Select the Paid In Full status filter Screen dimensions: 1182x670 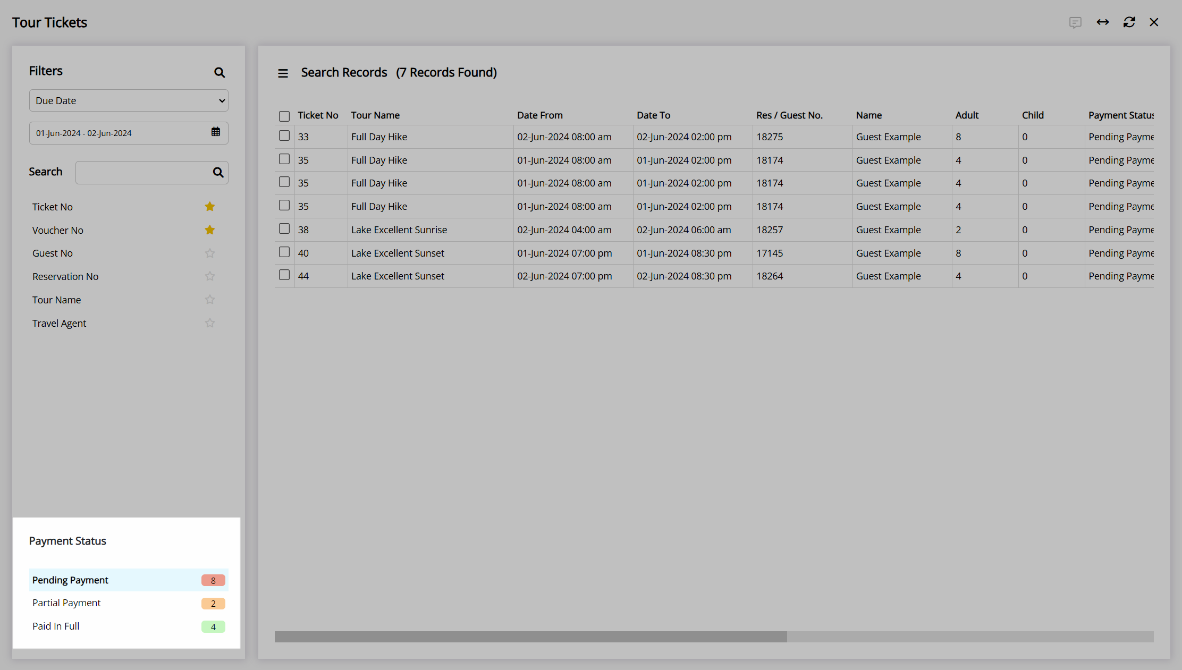(129, 626)
